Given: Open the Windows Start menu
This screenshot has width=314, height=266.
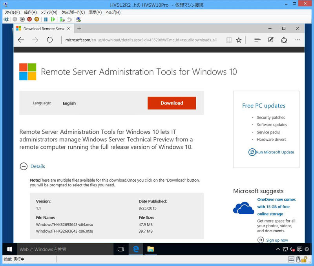Looking at the screenshot, I should click(x=9, y=249).
